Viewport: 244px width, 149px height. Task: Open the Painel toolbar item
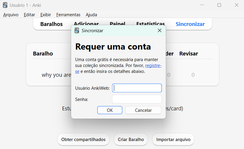pyautogui.click(x=117, y=23)
